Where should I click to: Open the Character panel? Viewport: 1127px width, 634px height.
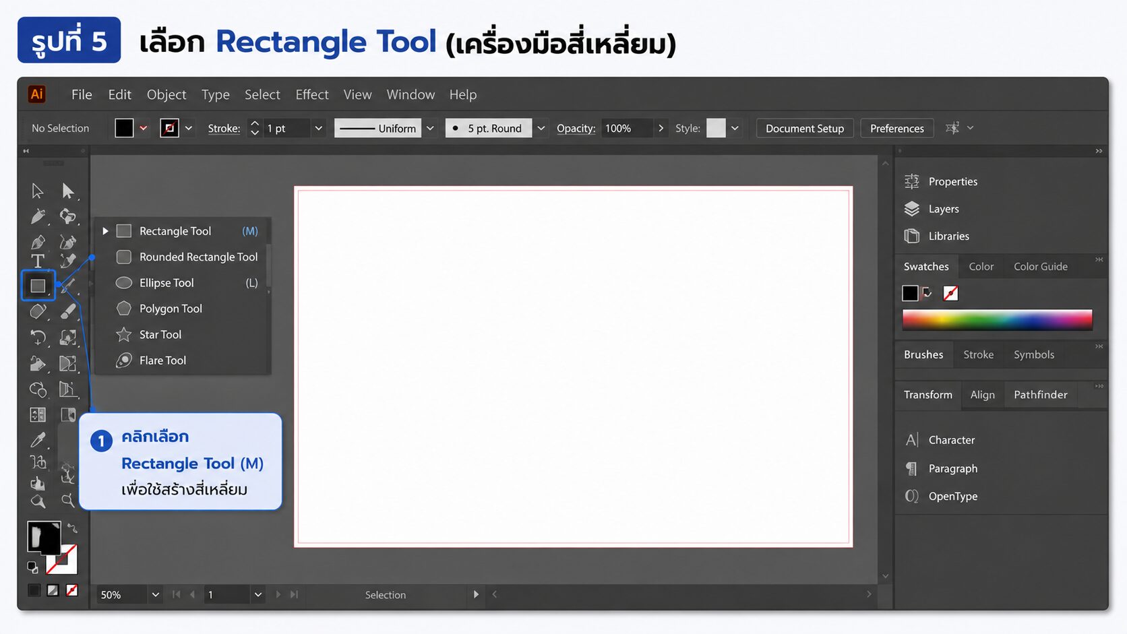pos(940,440)
